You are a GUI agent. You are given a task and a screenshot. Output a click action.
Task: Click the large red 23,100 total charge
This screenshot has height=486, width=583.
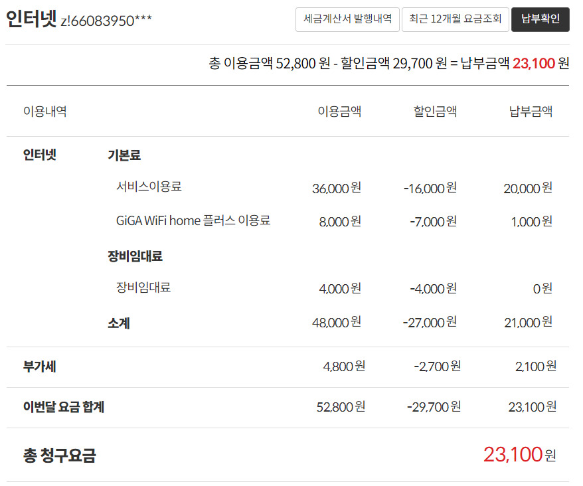513,455
